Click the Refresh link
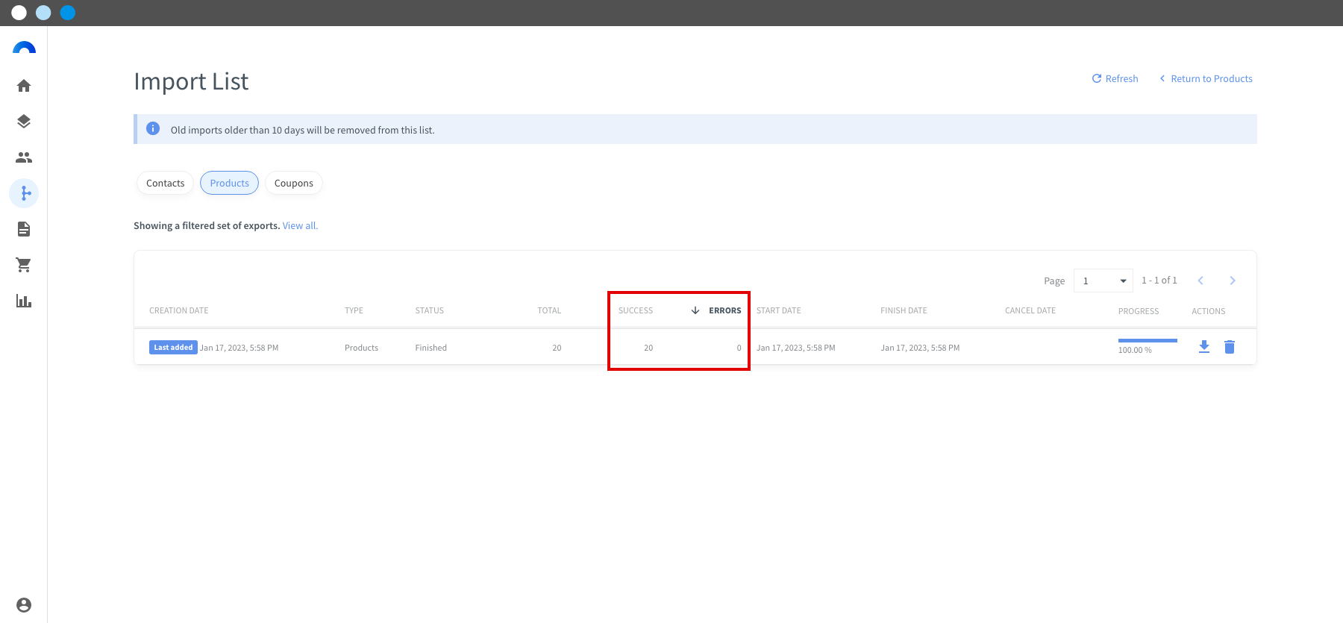1343x623 pixels. (x=1115, y=78)
